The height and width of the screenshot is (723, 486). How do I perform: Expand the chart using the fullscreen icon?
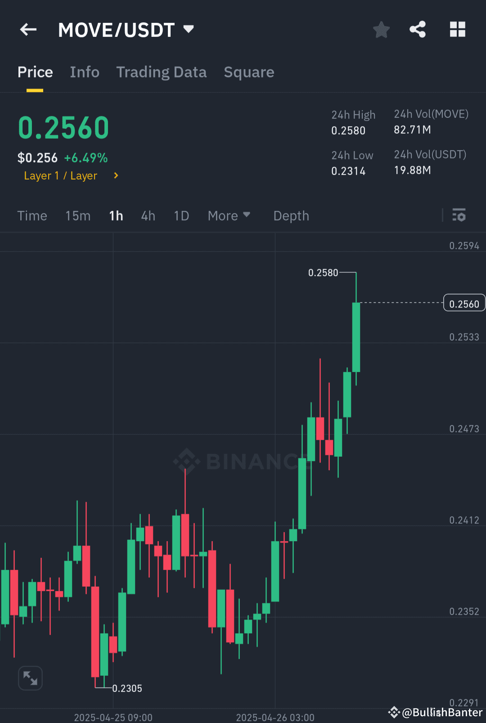pos(30,678)
